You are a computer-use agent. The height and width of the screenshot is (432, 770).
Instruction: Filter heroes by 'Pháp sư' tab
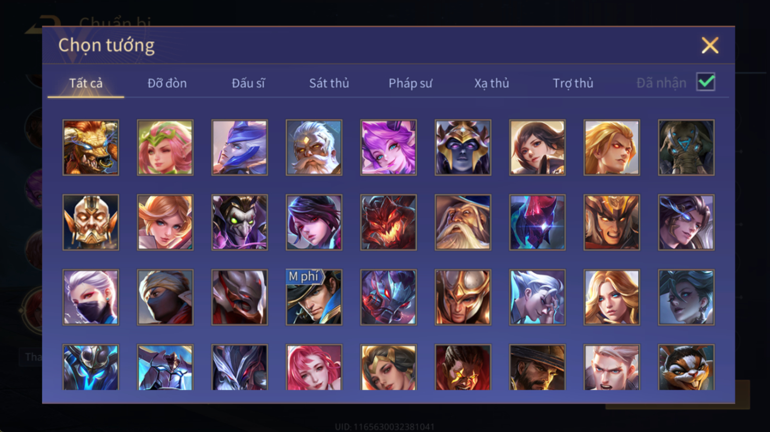coord(410,83)
